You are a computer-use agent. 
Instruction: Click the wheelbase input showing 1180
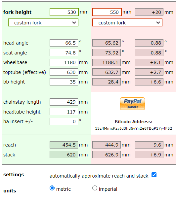[x=64, y=62]
